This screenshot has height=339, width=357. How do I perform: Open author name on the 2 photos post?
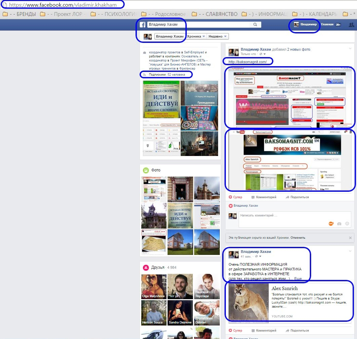click(x=256, y=49)
